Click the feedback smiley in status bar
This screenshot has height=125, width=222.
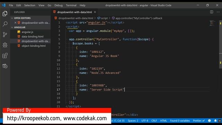pos(210,120)
